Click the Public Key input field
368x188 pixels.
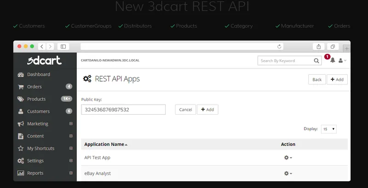click(123, 110)
